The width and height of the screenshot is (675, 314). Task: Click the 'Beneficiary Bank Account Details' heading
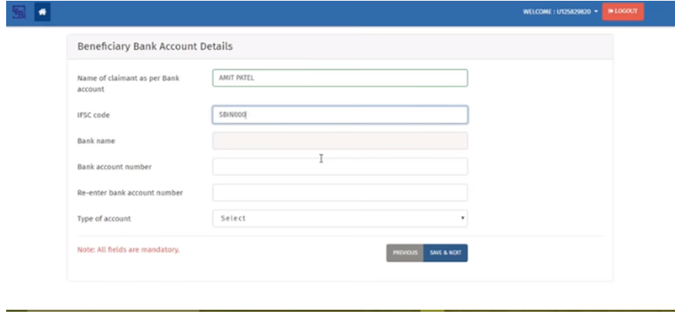[155, 47]
